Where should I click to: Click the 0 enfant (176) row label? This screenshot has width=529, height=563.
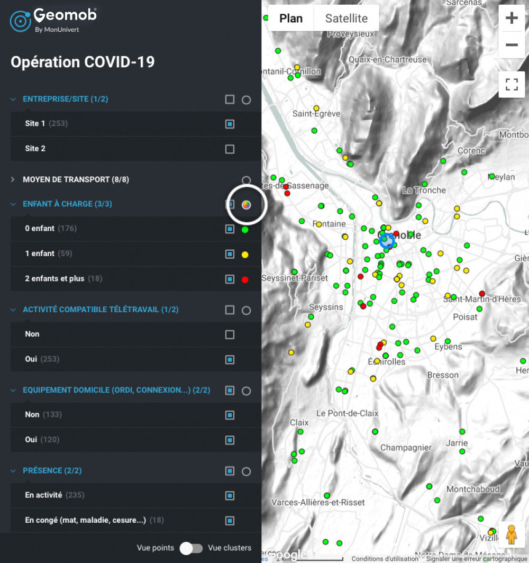pyautogui.click(x=51, y=229)
